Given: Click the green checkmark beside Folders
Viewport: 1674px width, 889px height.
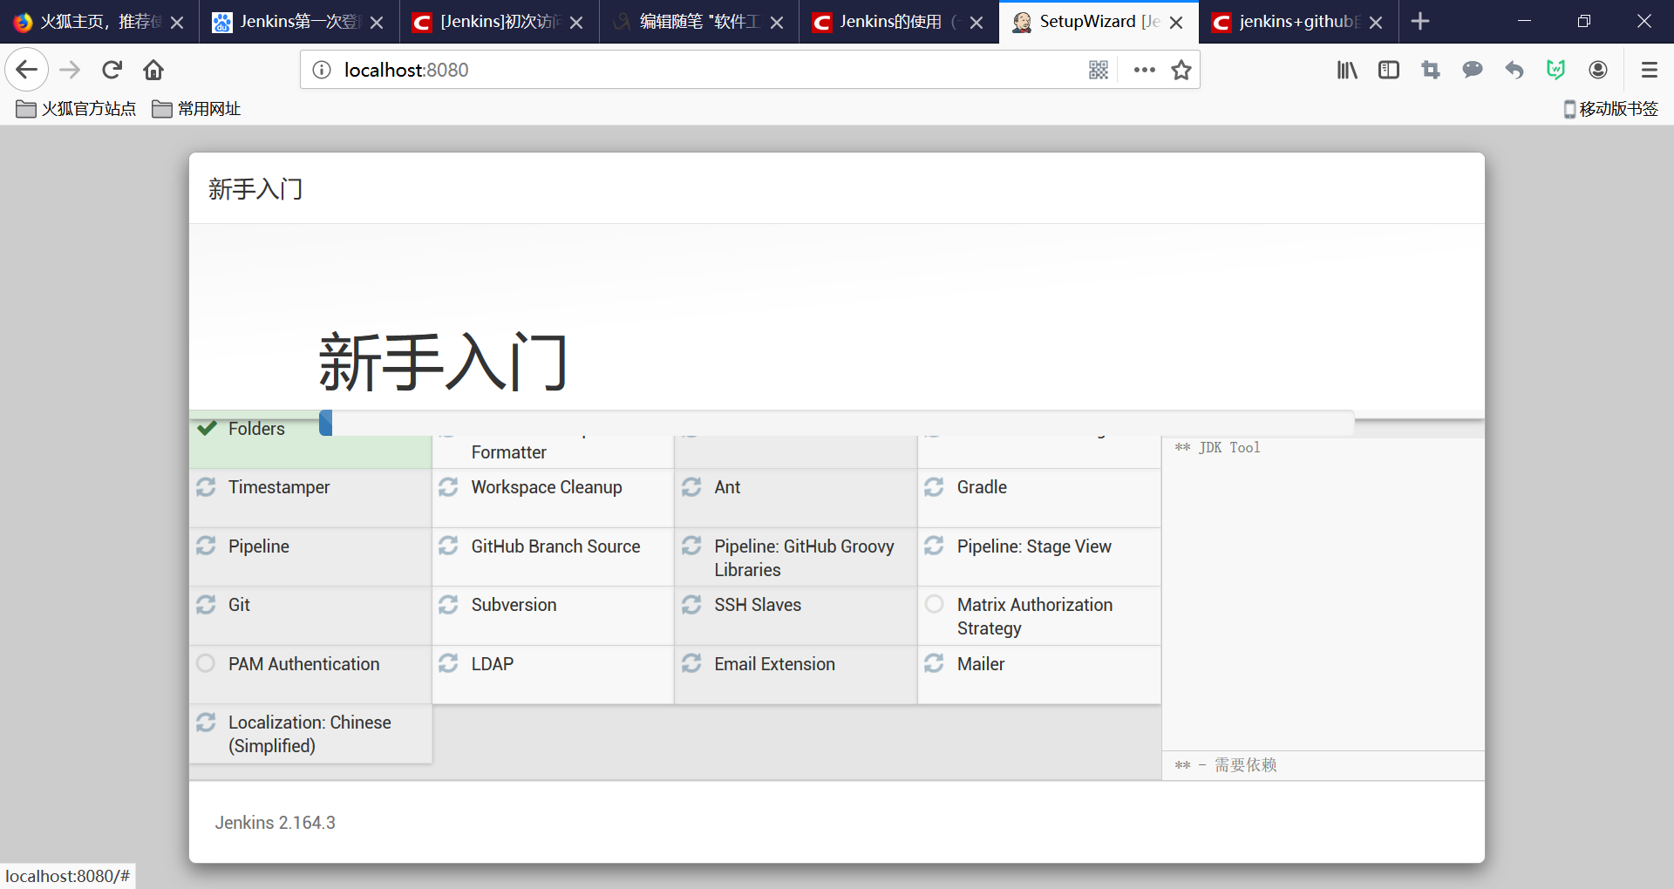Looking at the screenshot, I should [x=207, y=428].
